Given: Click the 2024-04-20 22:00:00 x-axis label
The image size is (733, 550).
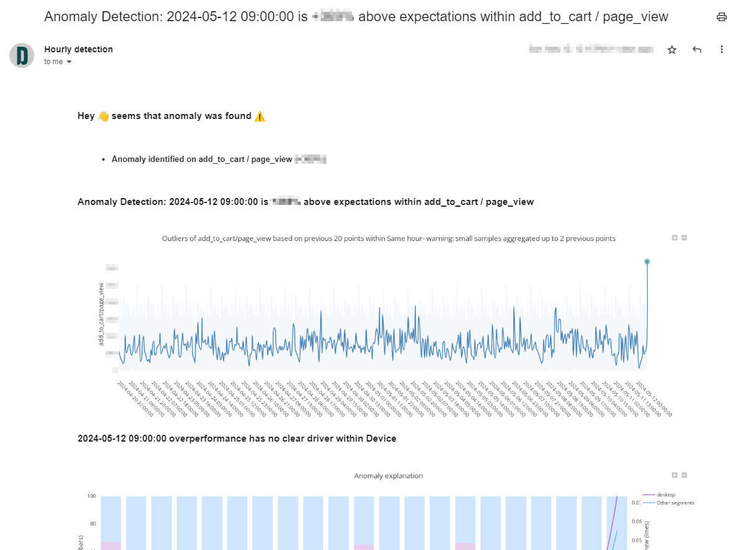Looking at the screenshot, I should coord(135,399).
